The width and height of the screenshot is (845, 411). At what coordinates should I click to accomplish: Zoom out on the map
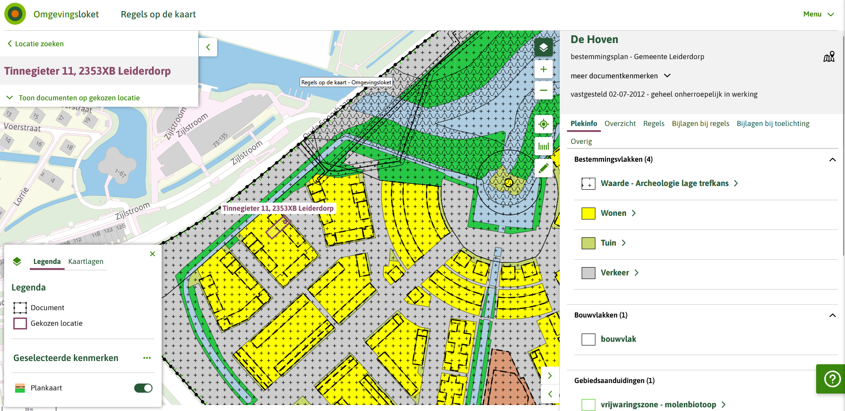click(543, 90)
